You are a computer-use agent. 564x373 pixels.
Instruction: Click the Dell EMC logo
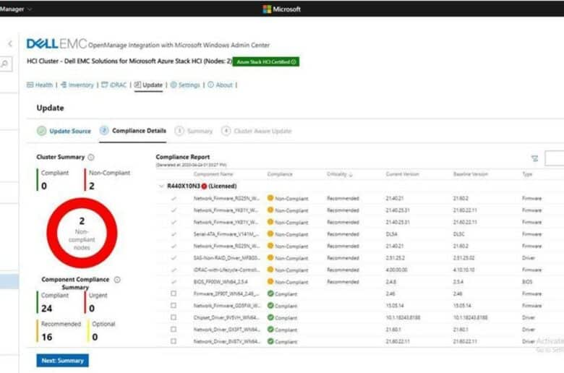[56, 44]
